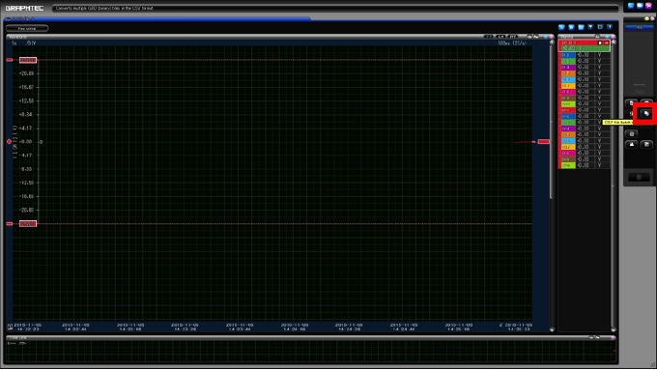657x370 pixels.
Task: Click the first blue toolbar icon above Monitor
Action: 561,27
